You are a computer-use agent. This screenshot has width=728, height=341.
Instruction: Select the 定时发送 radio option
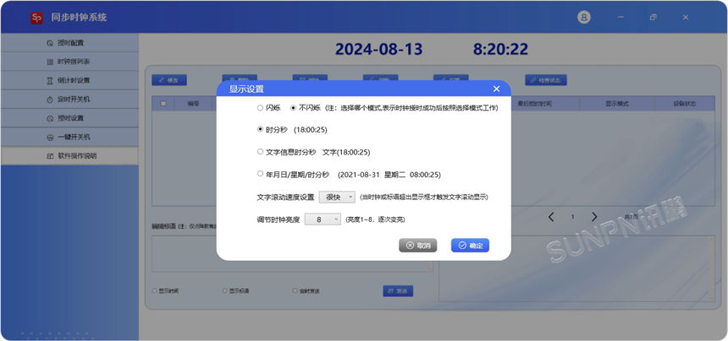(295, 291)
